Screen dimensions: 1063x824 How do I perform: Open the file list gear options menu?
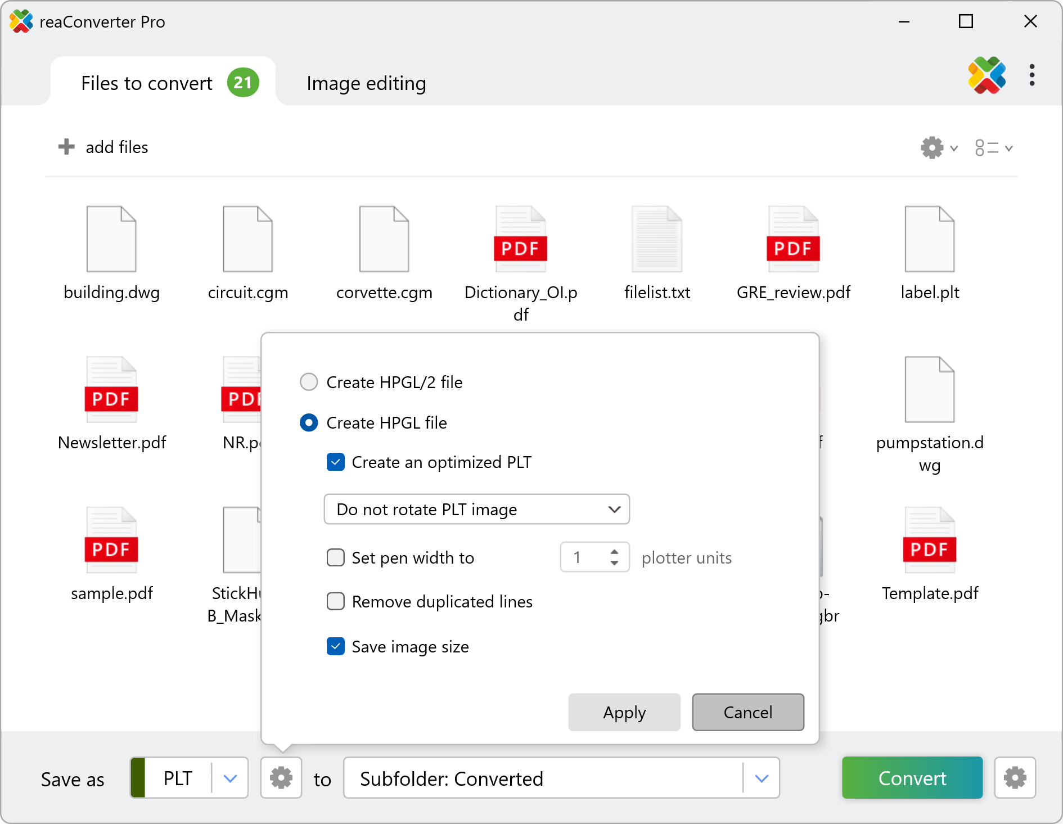[938, 148]
